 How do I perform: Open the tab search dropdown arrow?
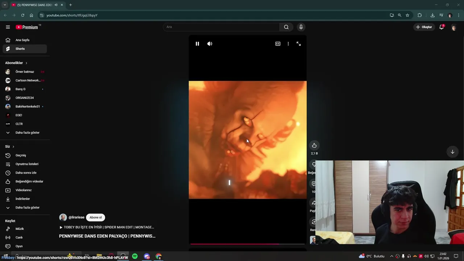(x=4, y=5)
